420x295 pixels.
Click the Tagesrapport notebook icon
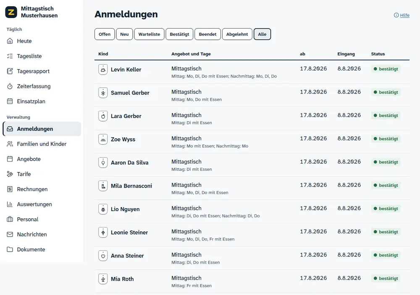click(10, 71)
